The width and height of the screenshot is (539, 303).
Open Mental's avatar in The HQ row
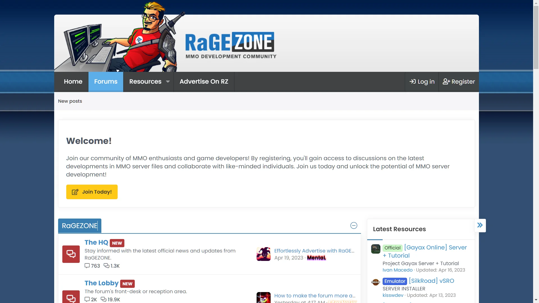point(264,254)
